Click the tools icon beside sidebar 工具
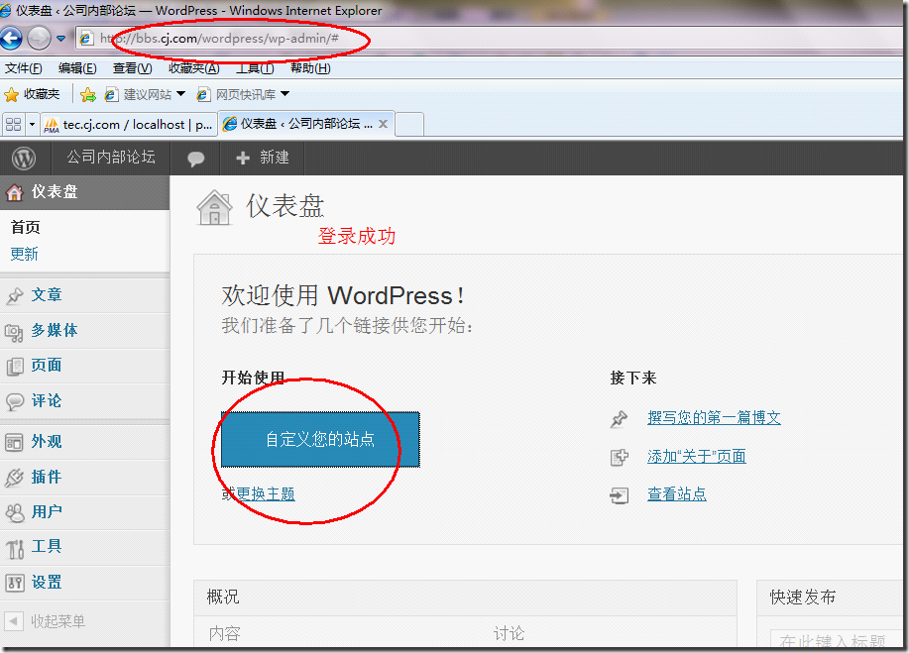Screen dimensions: 909x653 [15, 549]
